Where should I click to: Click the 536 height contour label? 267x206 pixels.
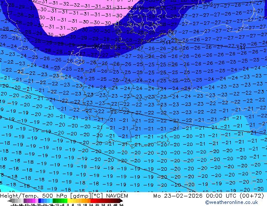click(x=208, y=4)
